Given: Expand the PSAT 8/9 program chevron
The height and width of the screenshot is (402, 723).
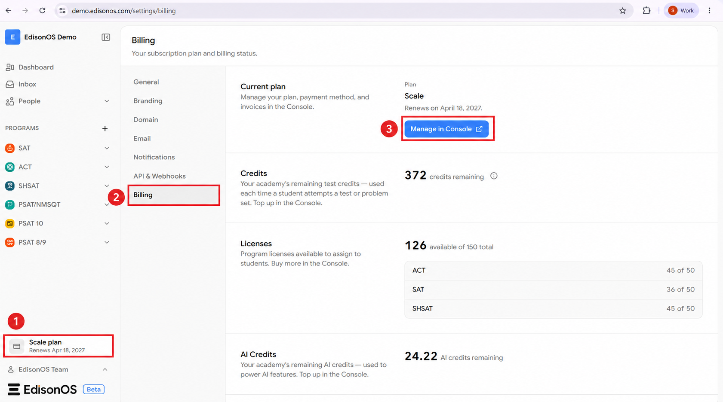Looking at the screenshot, I should [107, 242].
